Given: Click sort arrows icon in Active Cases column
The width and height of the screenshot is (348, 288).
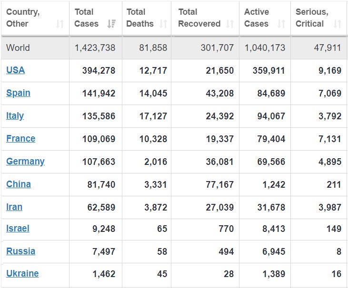Looking at the screenshot, I should 281,24.
